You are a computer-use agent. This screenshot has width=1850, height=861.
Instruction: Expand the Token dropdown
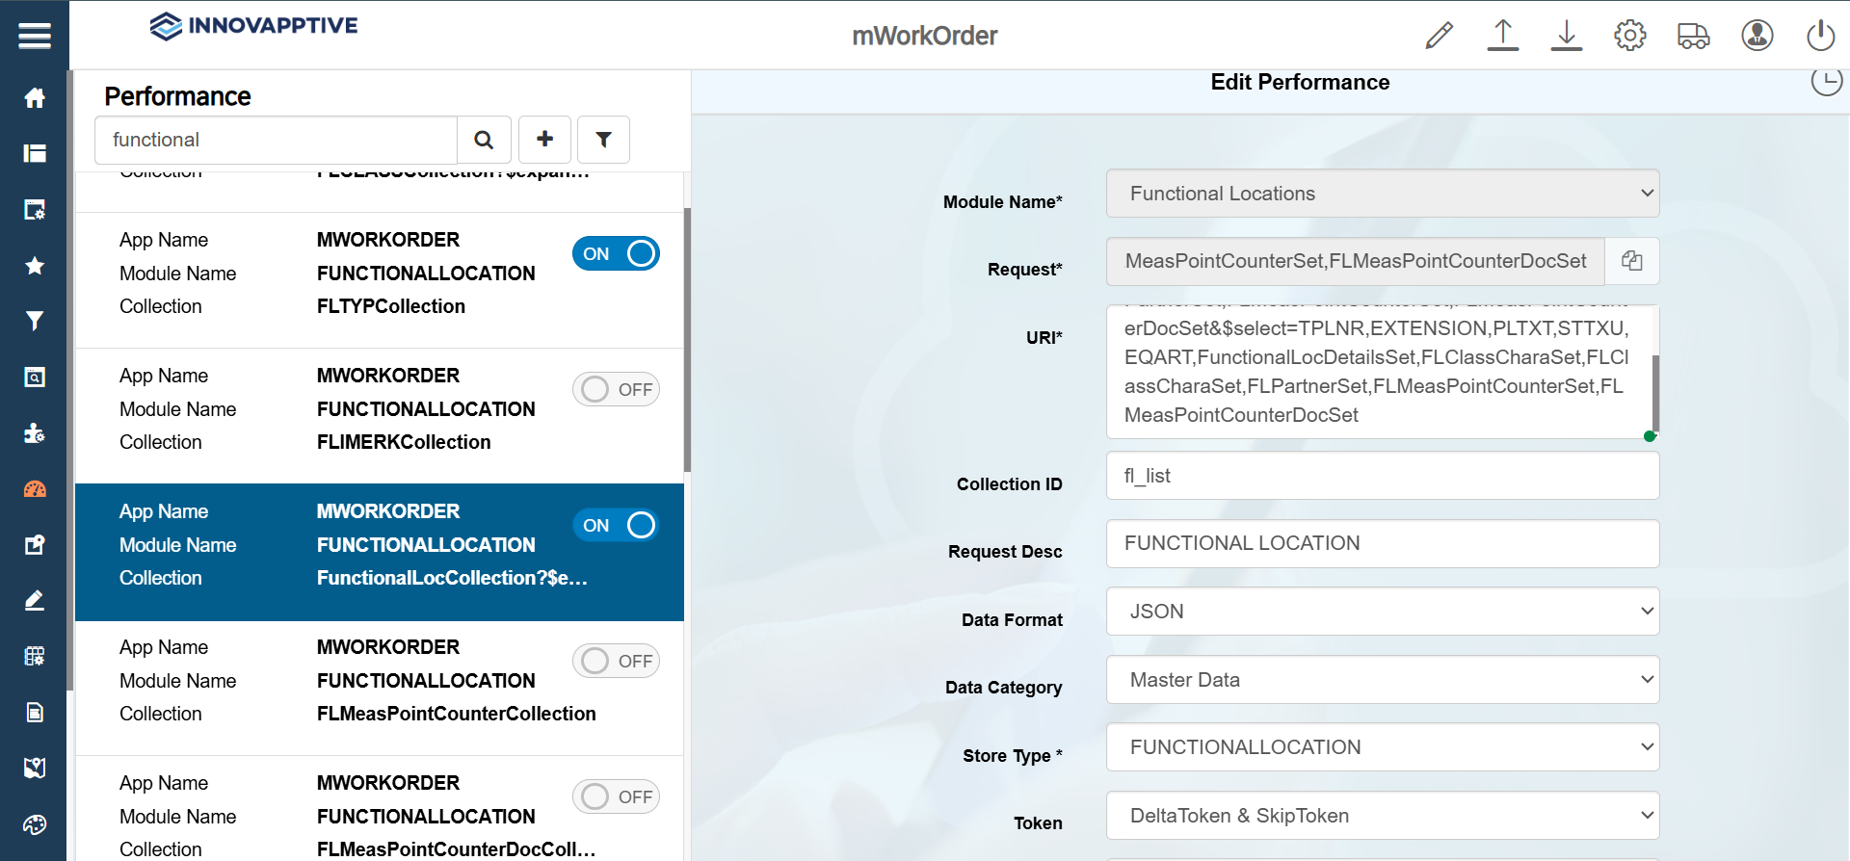[1382, 816]
